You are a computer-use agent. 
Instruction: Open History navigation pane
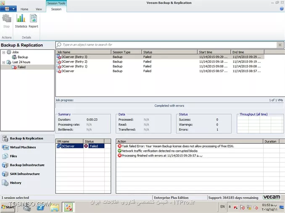pyautogui.click(x=27, y=183)
